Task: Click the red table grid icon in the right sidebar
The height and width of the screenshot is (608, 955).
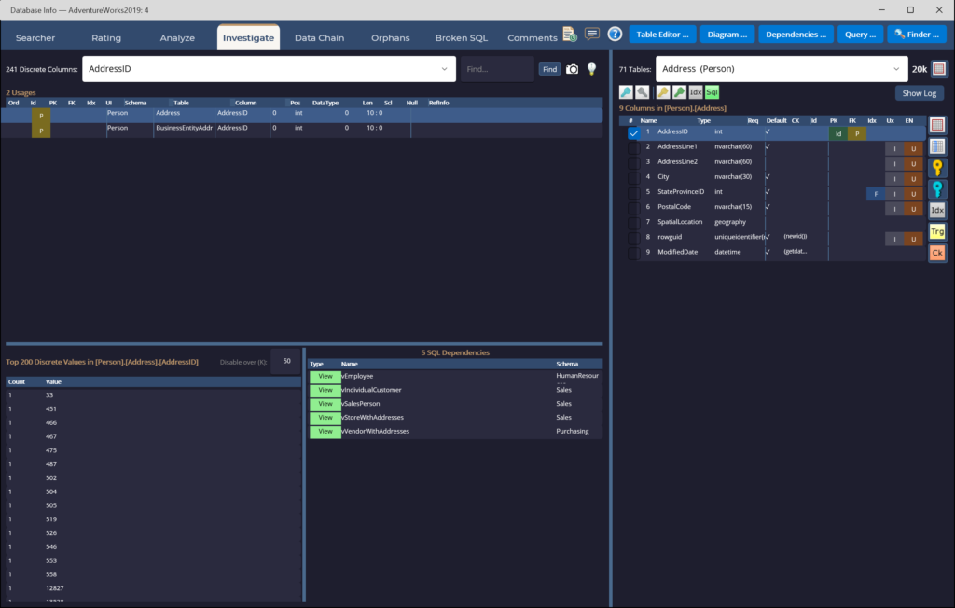Action: [x=937, y=126]
